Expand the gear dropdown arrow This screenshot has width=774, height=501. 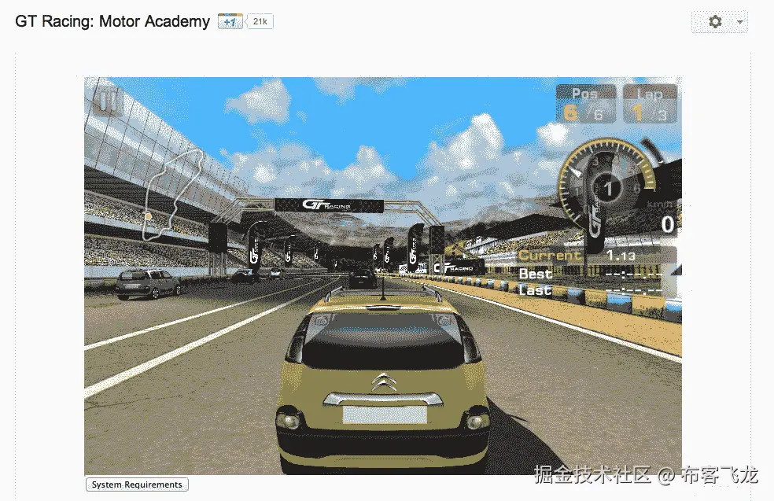739,22
